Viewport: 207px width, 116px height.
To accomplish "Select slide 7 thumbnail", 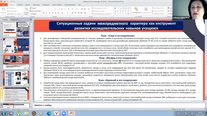I will (16, 62).
